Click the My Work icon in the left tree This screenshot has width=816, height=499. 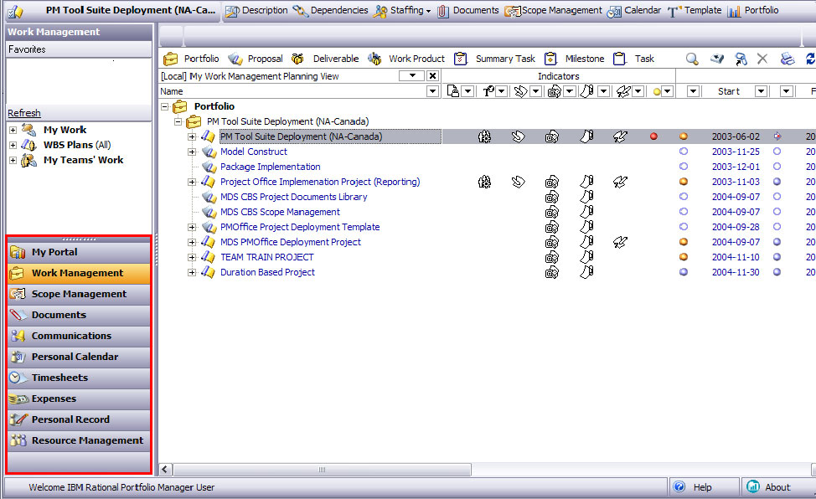point(28,130)
